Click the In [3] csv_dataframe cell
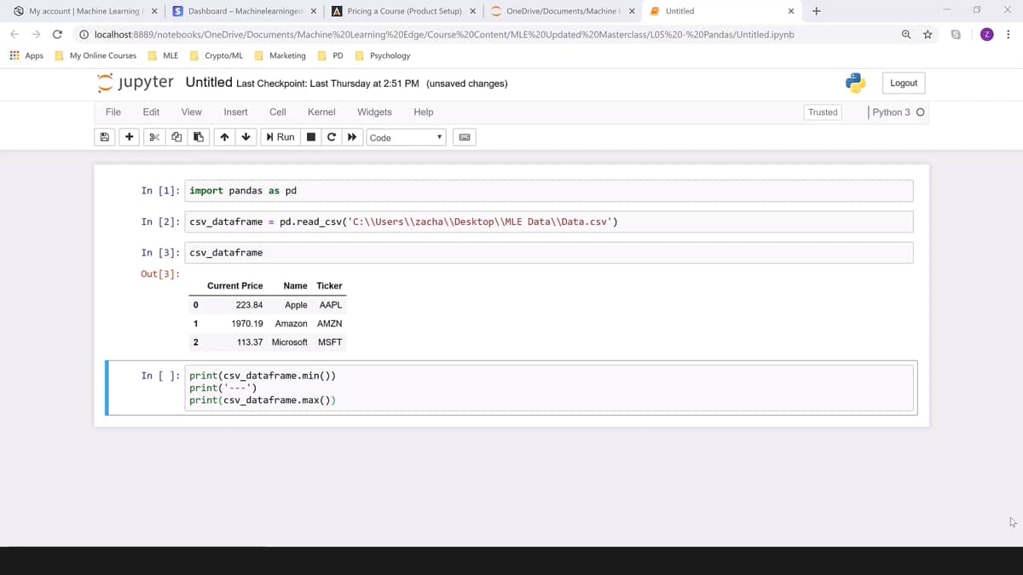The image size is (1023, 575). tap(549, 253)
